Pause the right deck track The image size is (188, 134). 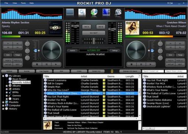click(x=141, y=64)
